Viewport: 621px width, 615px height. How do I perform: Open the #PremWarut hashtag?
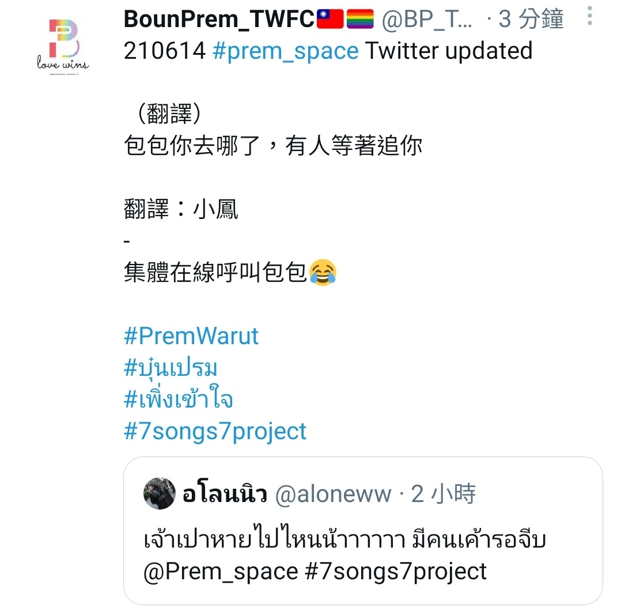pyautogui.click(x=191, y=336)
